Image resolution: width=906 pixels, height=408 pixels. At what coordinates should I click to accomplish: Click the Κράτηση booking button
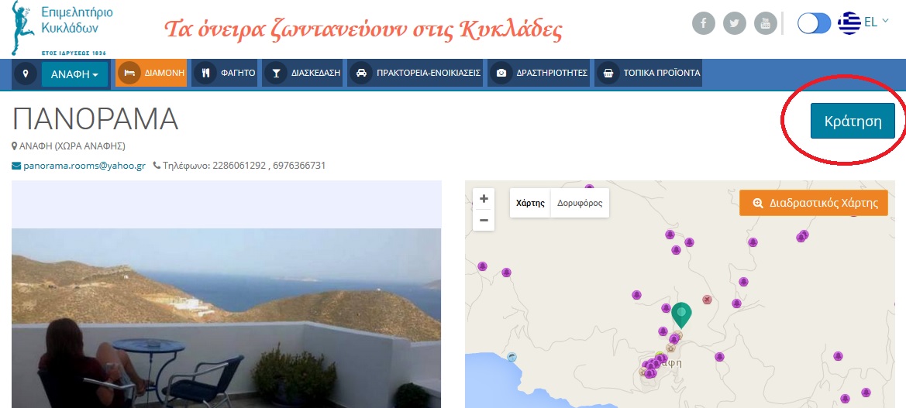tap(853, 122)
